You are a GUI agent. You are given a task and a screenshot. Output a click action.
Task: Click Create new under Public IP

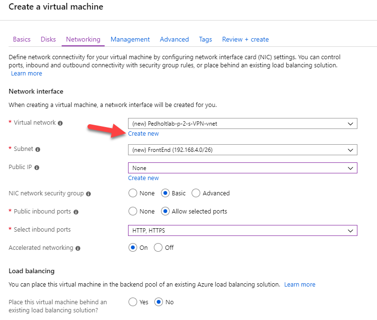(x=143, y=178)
